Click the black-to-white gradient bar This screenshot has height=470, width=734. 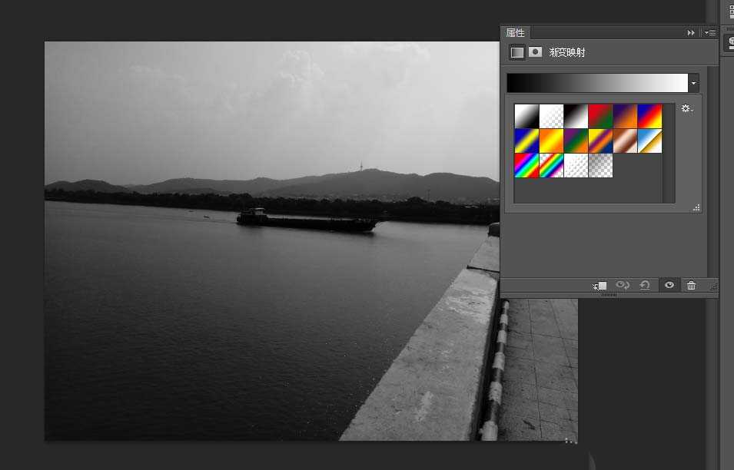[597, 83]
